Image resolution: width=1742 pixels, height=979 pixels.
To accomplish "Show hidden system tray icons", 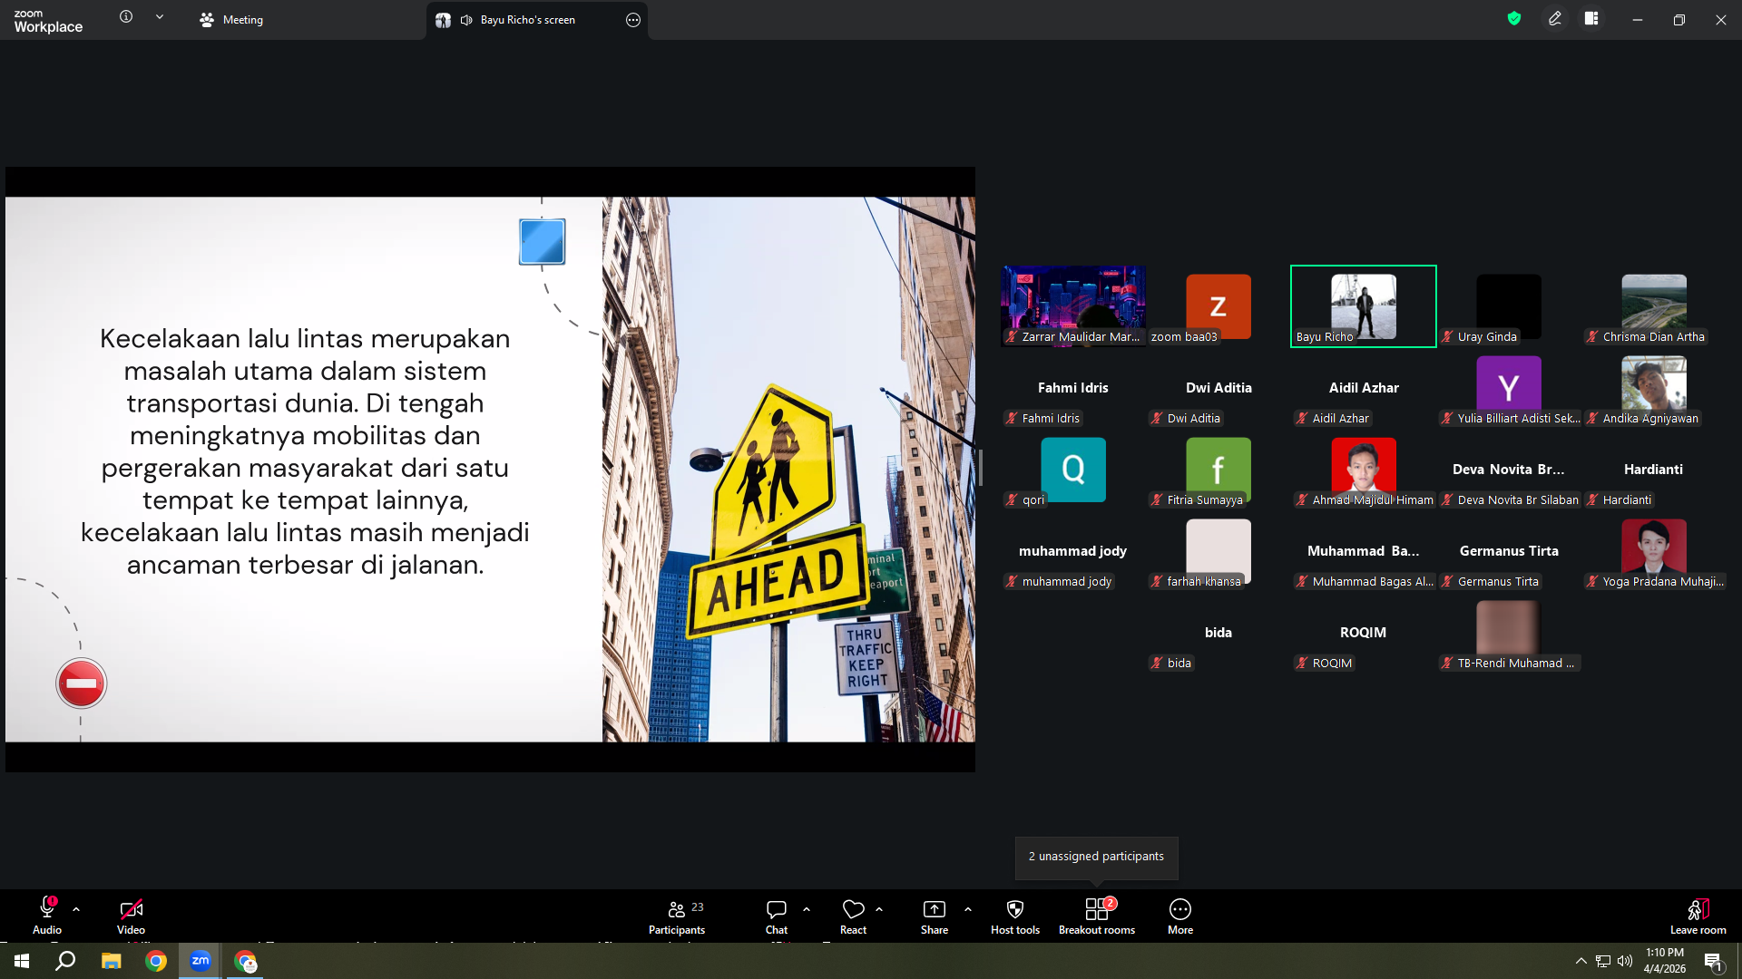I will pos(1581,961).
